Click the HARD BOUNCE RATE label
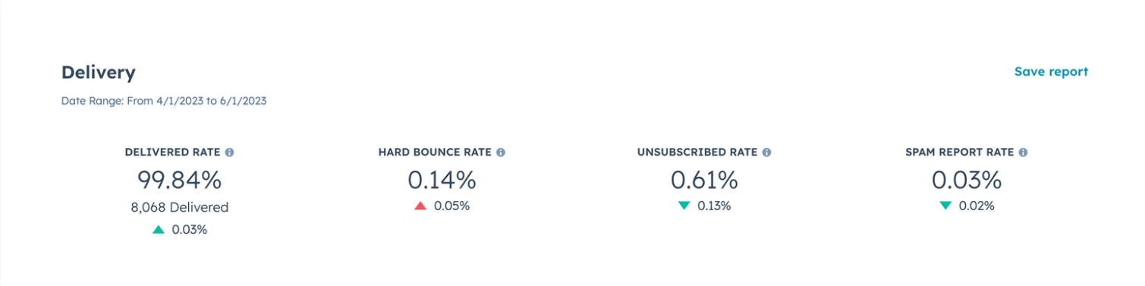This screenshot has width=1145, height=286. click(x=435, y=152)
